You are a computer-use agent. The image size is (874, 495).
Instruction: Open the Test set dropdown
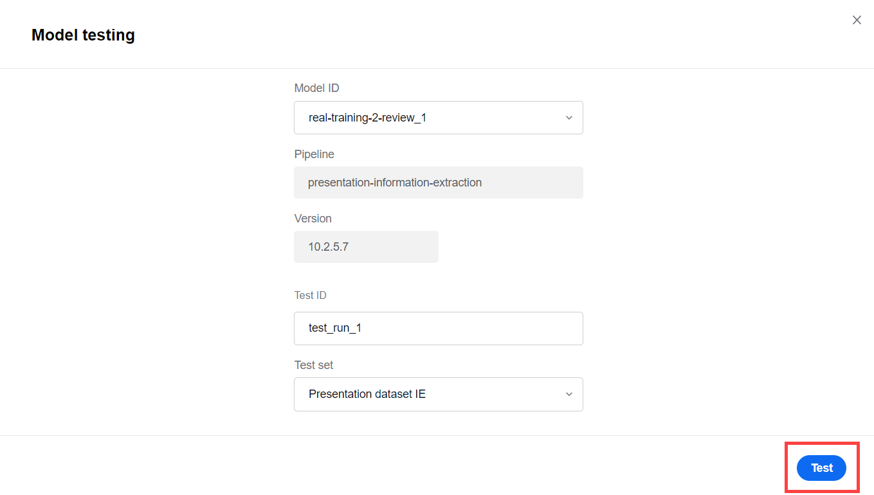(x=439, y=394)
